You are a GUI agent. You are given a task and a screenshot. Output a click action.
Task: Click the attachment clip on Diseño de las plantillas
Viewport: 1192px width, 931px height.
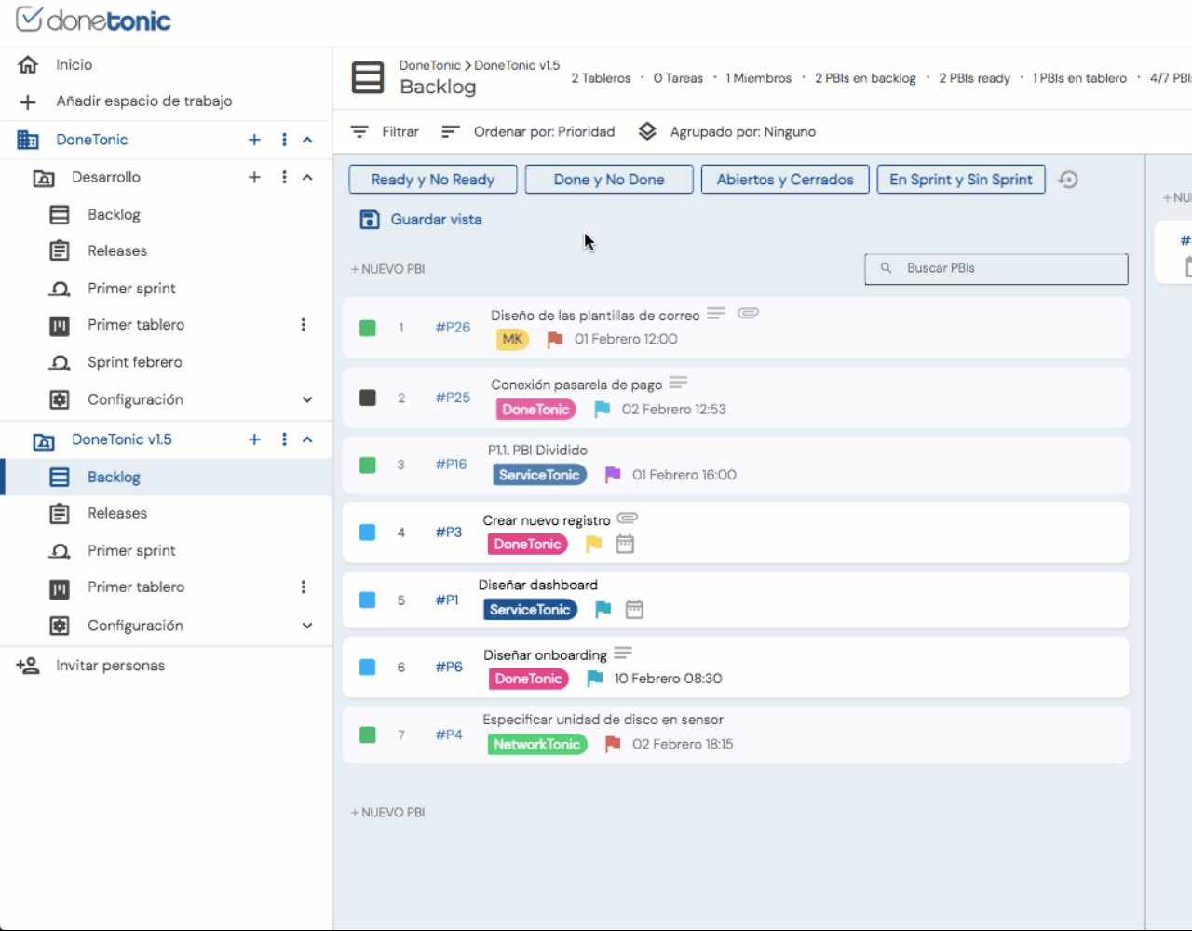(x=748, y=313)
